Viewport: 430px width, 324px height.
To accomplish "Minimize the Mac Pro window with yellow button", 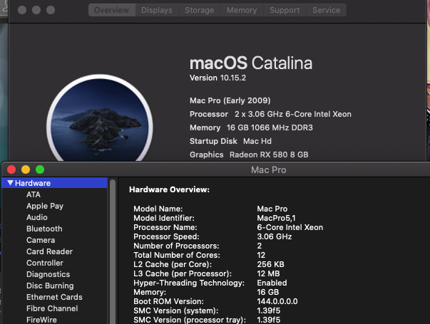I will [x=26, y=169].
